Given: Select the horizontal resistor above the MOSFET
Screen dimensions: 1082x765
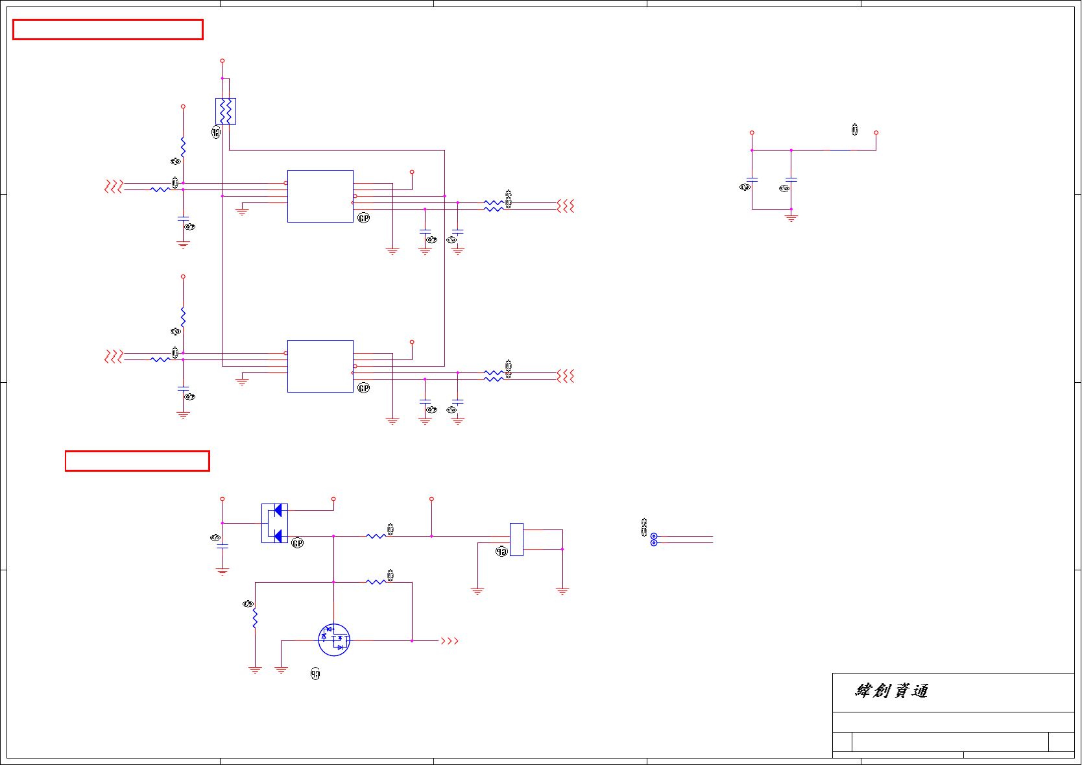Looking at the screenshot, I should coord(376,582).
